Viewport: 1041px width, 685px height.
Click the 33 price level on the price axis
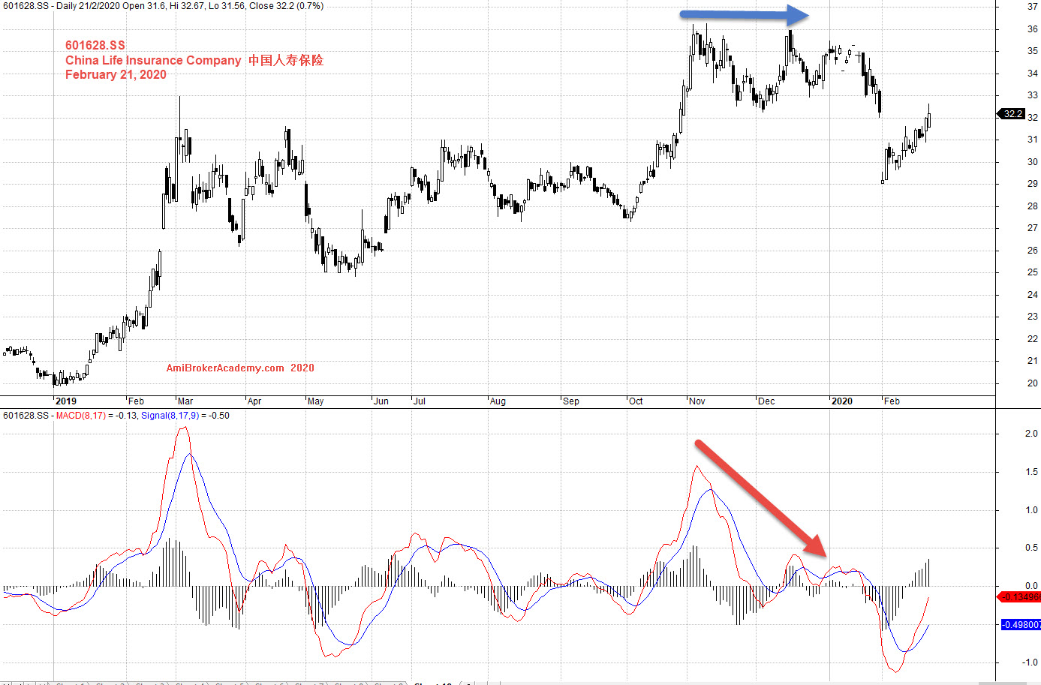point(1033,95)
